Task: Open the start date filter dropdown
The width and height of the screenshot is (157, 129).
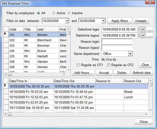Action: [67, 21]
